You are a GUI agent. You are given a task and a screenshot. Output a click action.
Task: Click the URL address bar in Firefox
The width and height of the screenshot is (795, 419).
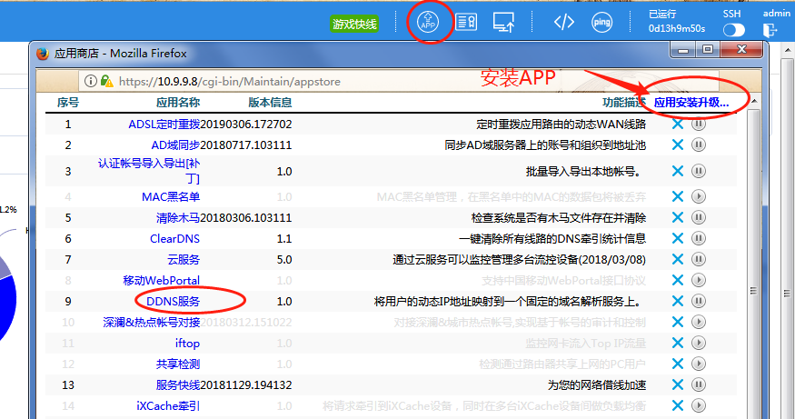pos(363,81)
